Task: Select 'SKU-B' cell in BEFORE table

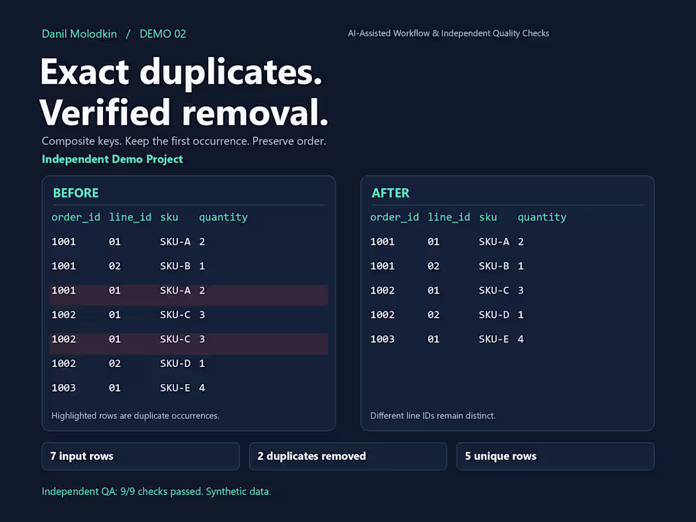Action: tap(175, 266)
